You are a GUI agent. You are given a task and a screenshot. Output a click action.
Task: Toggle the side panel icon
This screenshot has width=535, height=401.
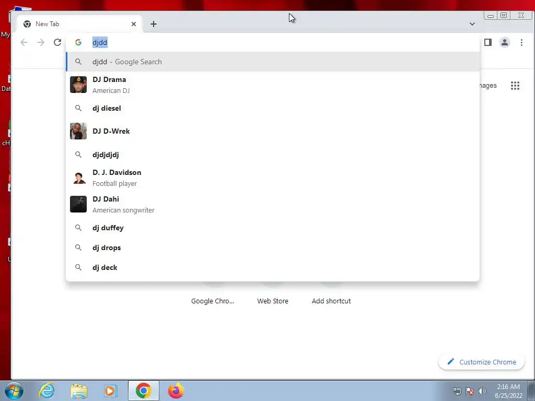[488, 42]
